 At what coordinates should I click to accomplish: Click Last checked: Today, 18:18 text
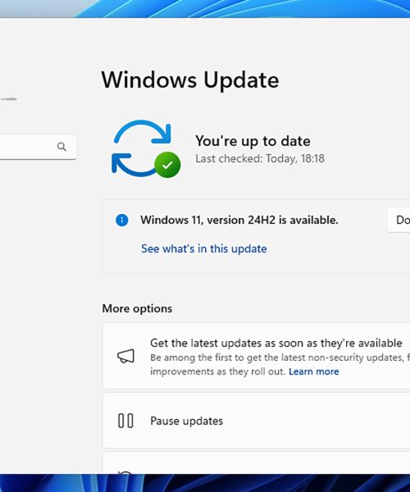(x=260, y=159)
